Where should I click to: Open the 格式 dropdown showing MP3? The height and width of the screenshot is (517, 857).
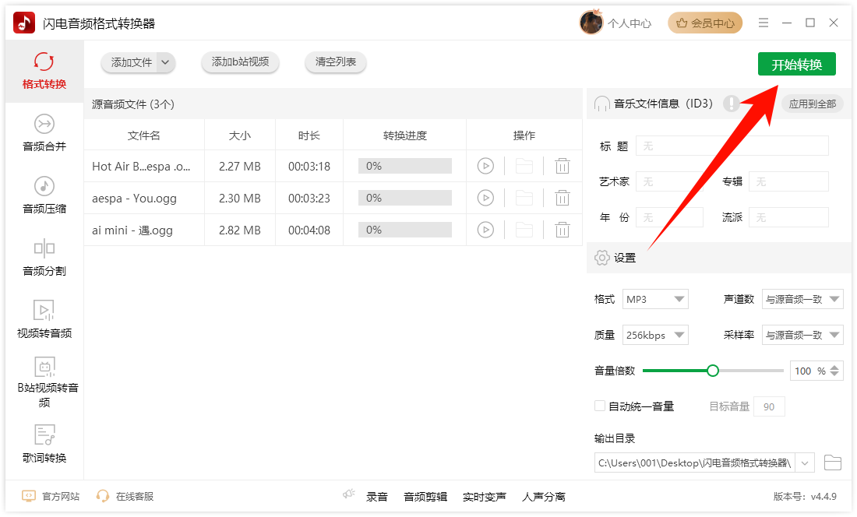click(x=655, y=298)
